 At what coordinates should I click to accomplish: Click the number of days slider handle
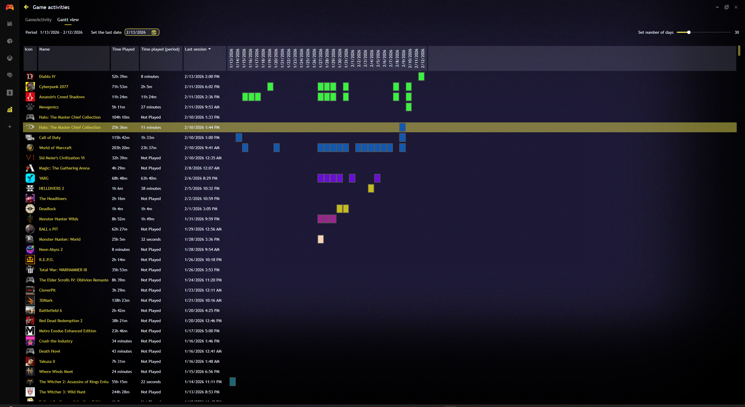pyautogui.click(x=689, y=32)
